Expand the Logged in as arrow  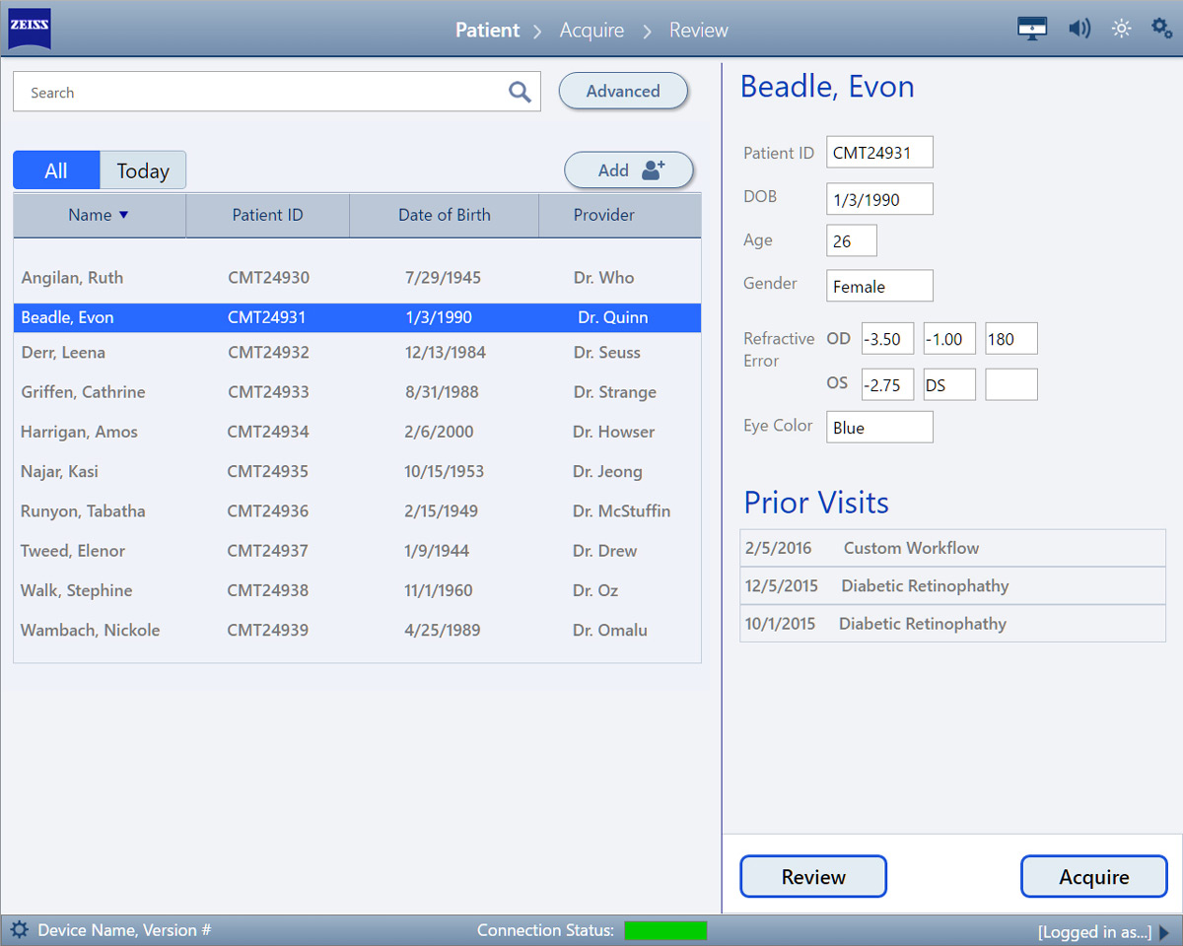(1164, 932)
